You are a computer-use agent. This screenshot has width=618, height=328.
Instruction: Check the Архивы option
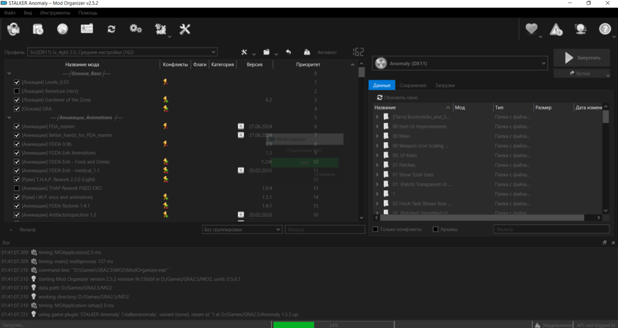436,229
